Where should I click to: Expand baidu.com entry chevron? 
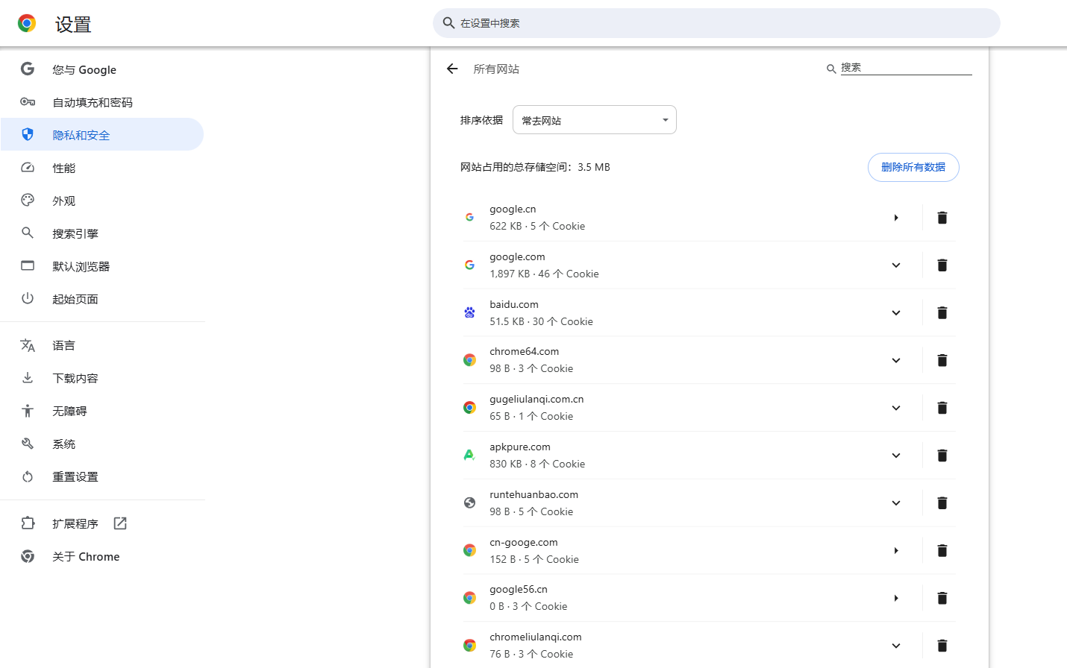coord(895,313)
